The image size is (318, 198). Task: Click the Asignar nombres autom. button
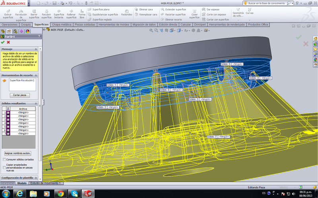coord(17,153)
